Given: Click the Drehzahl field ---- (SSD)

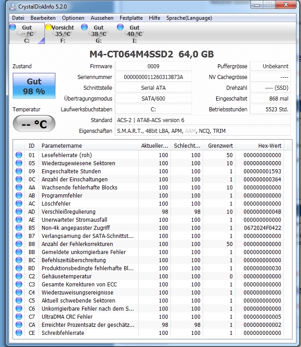Looking at the screenshot, I should click(x=270, y=88).
